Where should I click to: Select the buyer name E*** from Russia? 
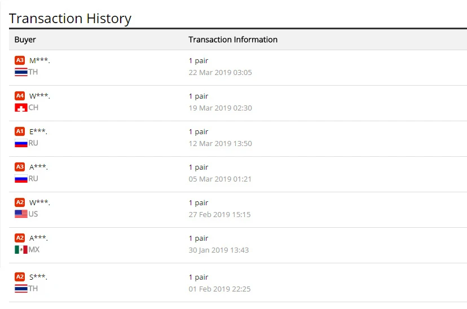tap(38, 131)
